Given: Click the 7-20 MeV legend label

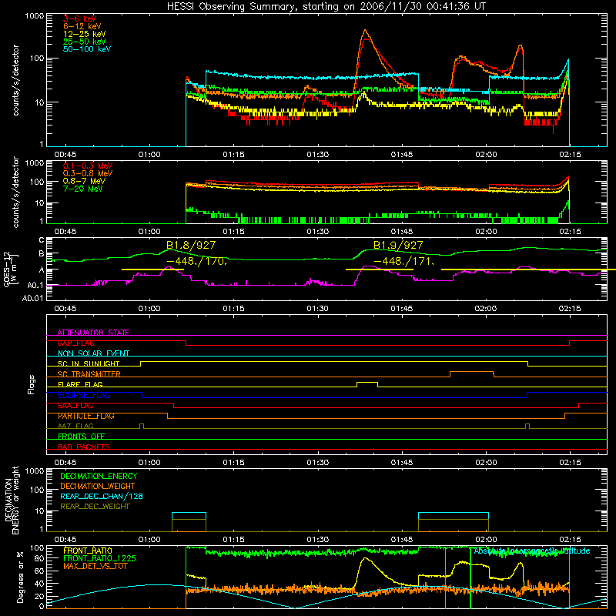Looking at the screenshot, I should (83, 189).
